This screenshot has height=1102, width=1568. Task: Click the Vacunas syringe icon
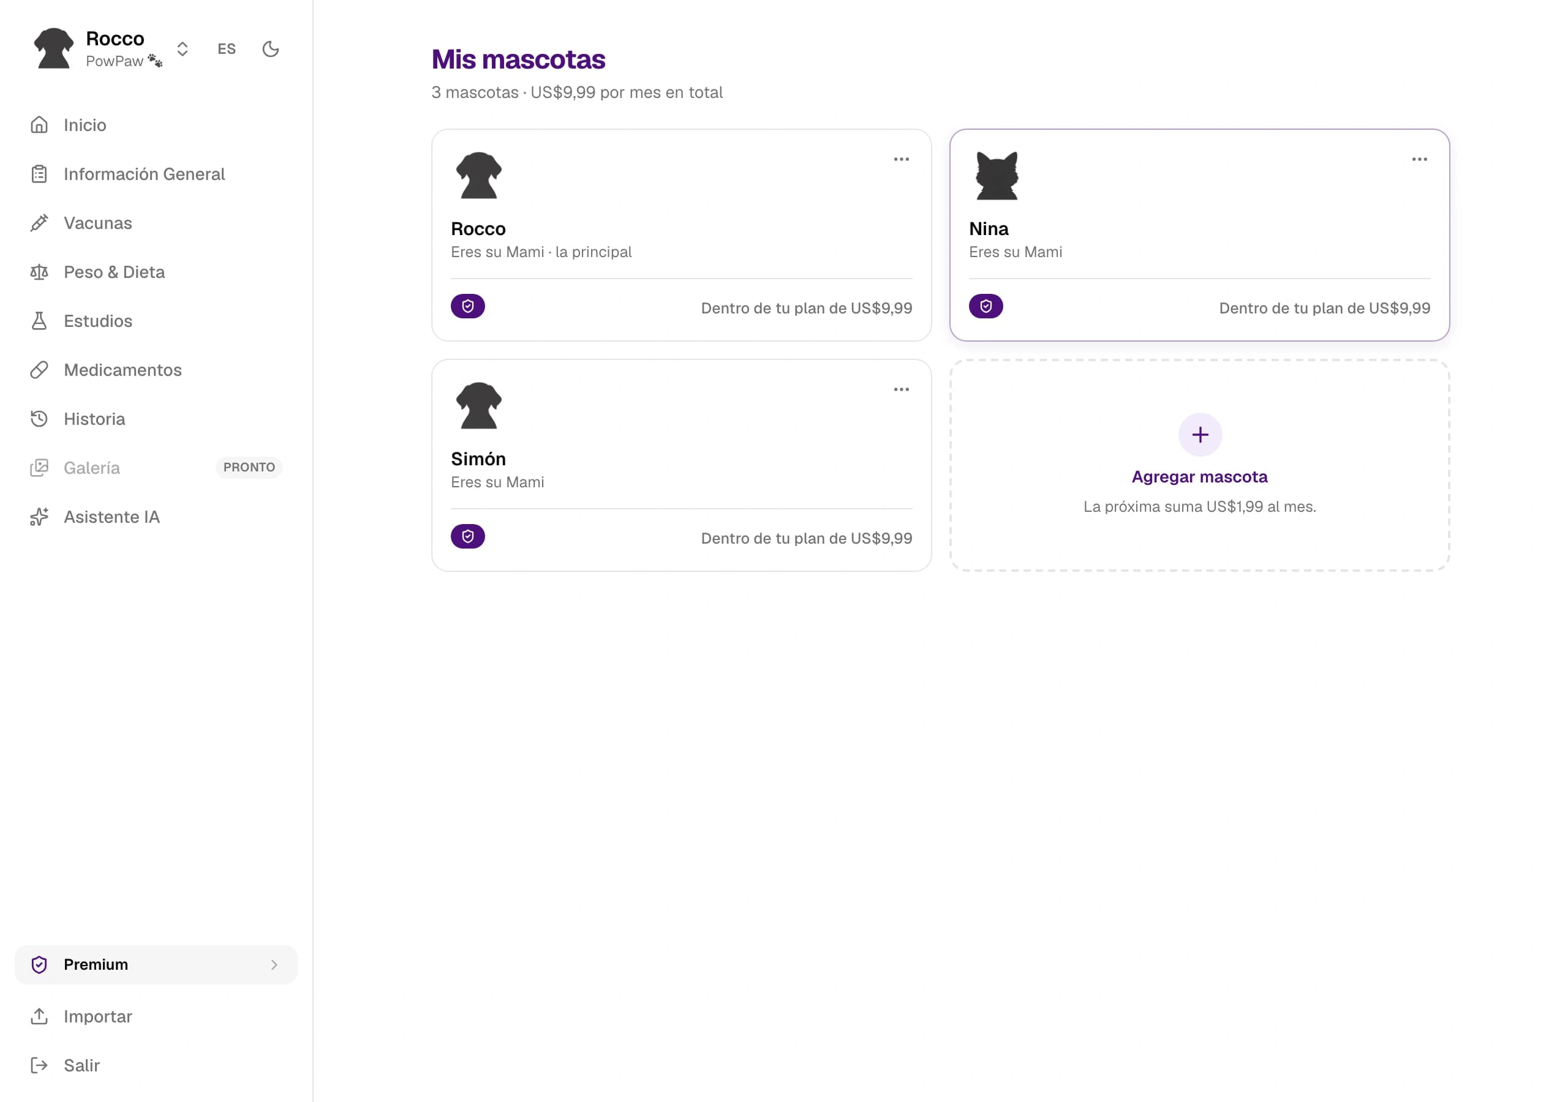pos(39,223)
